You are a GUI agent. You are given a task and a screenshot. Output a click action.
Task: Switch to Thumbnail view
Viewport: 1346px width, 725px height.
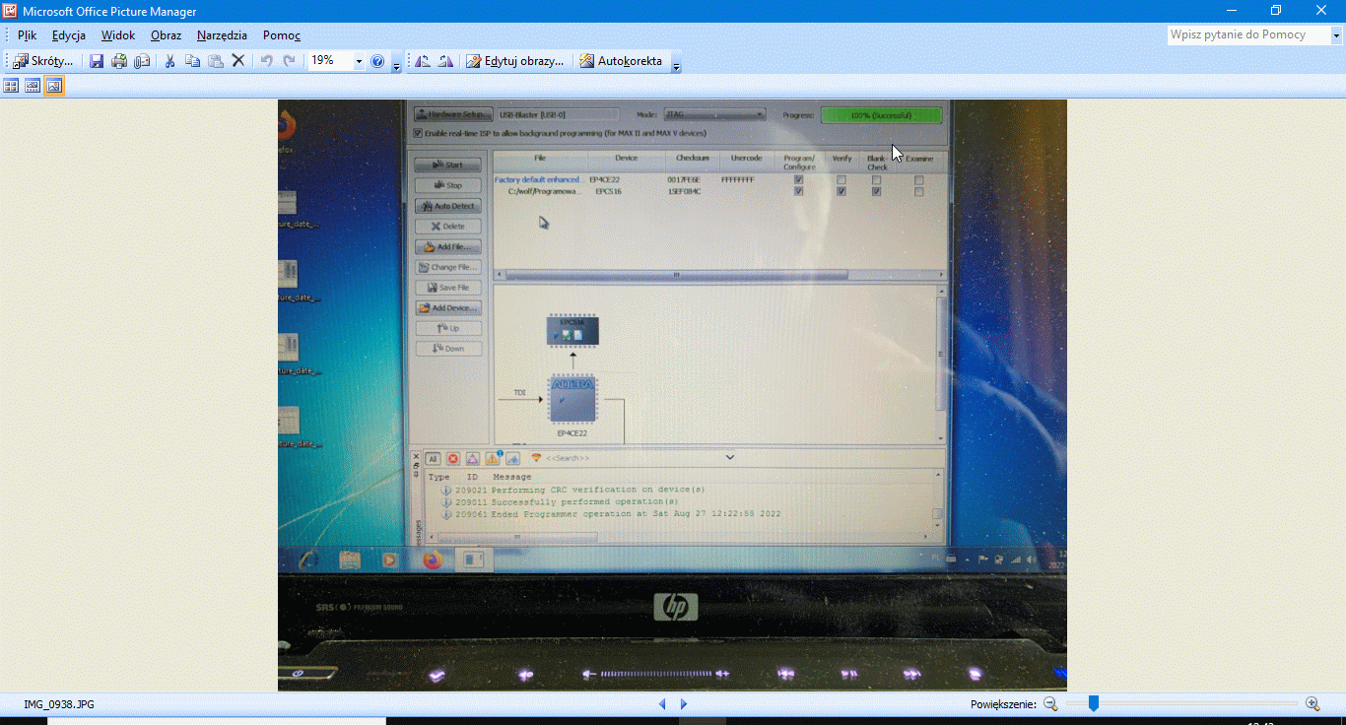pos(11,86)
